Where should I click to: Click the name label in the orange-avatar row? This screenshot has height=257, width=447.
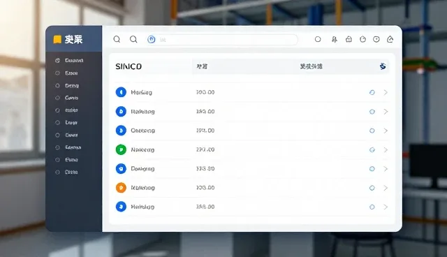click(142, 188)
